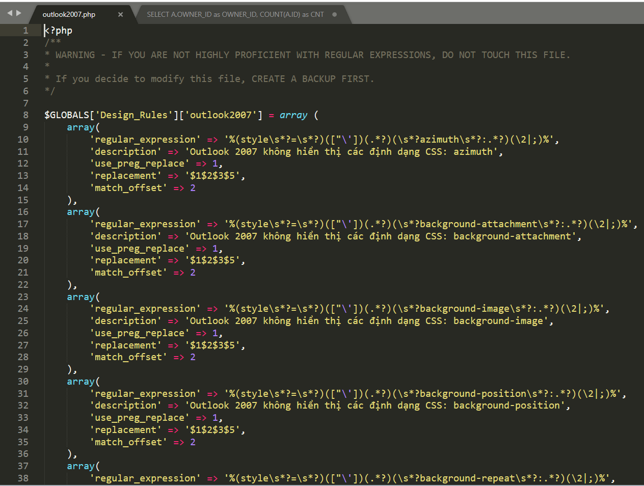Click the azimuth regular expression string
Screen dimensions: 644x486
[389, 140]
